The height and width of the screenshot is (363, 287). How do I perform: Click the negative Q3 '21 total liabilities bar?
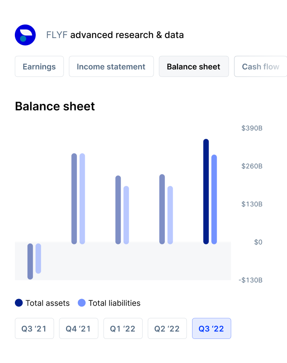point(38,258)
